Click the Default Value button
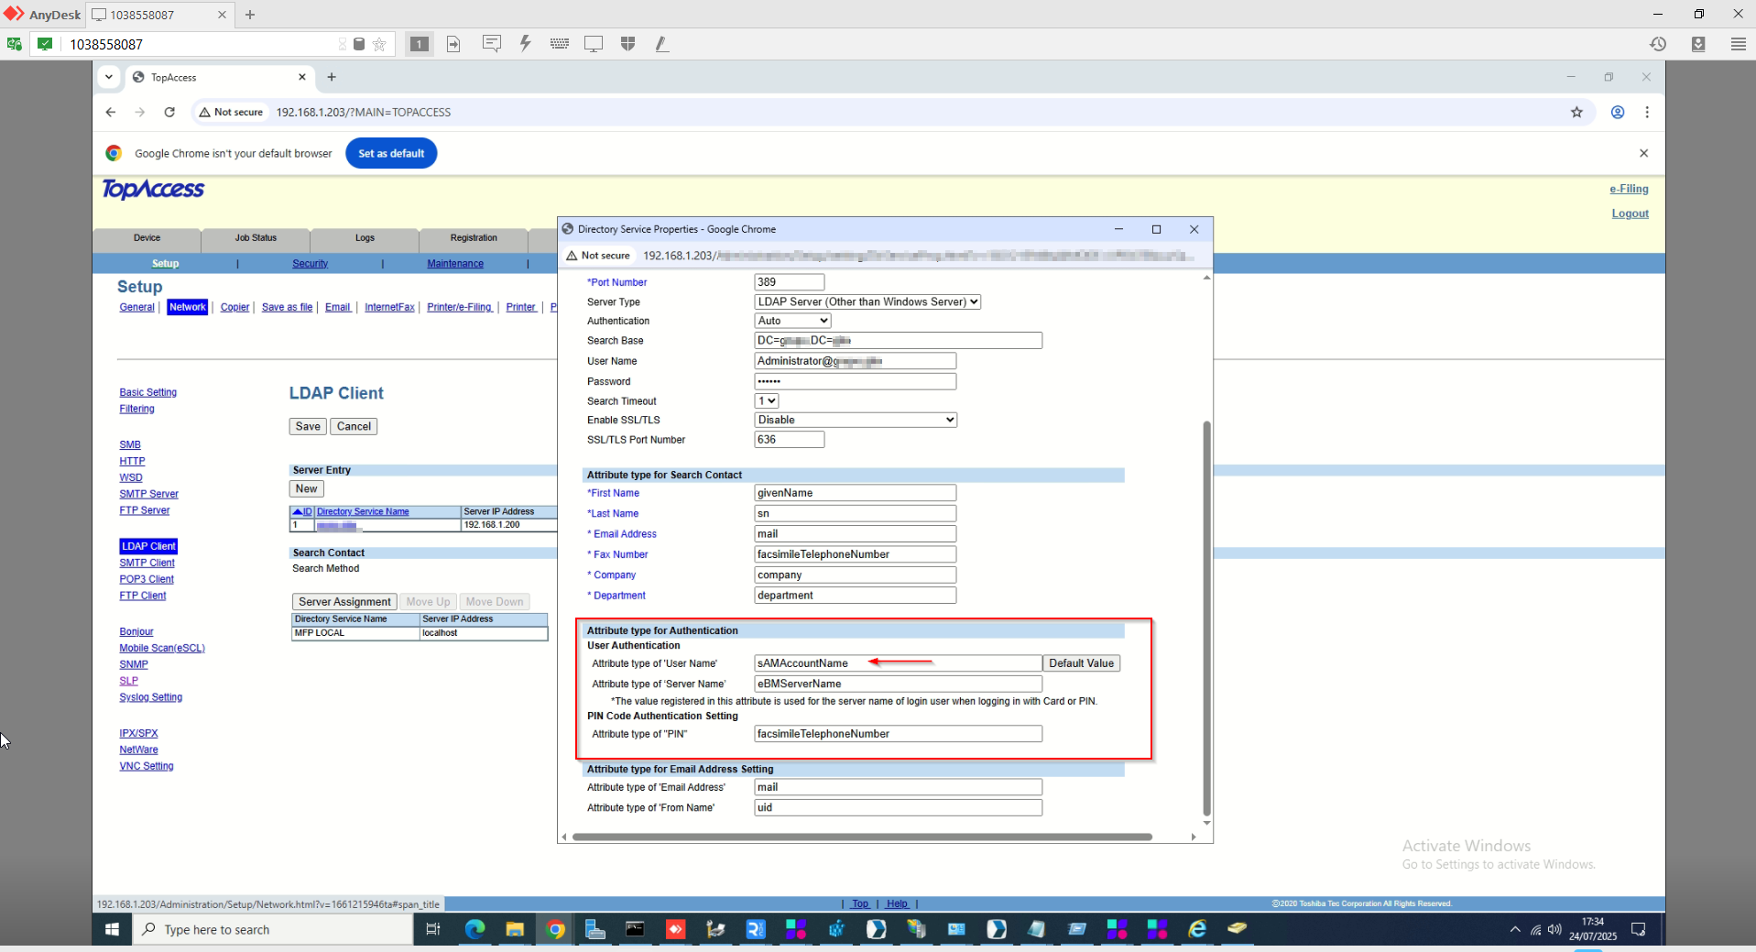1756x952 pixels. (1081, 663)
